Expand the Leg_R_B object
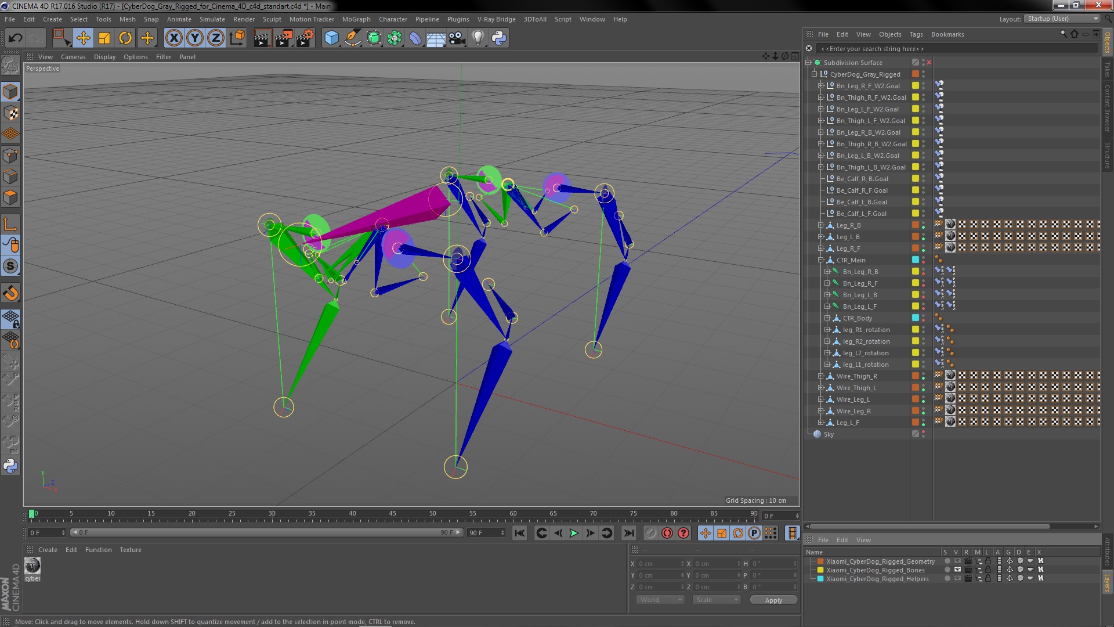 point(821,225)
